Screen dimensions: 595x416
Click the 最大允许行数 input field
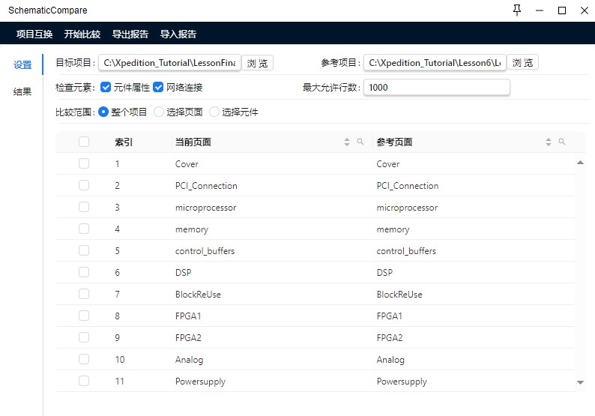[x=436, y=88]
